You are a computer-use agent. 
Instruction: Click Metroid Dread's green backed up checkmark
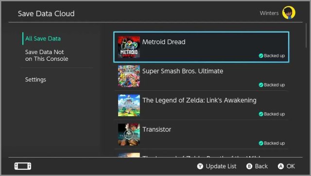(261, 56)
